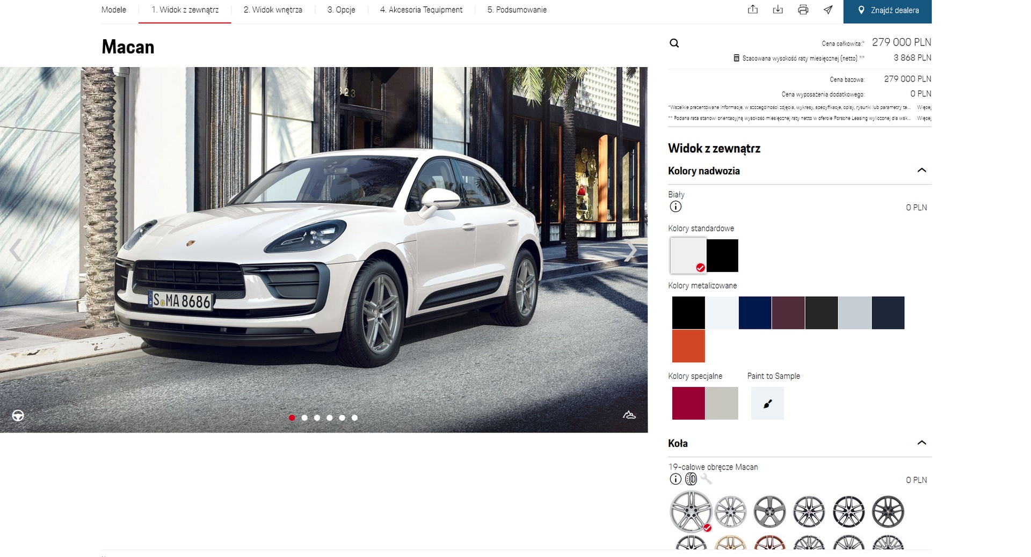Click the wrench icon under wheels

[x=706, y=479]
